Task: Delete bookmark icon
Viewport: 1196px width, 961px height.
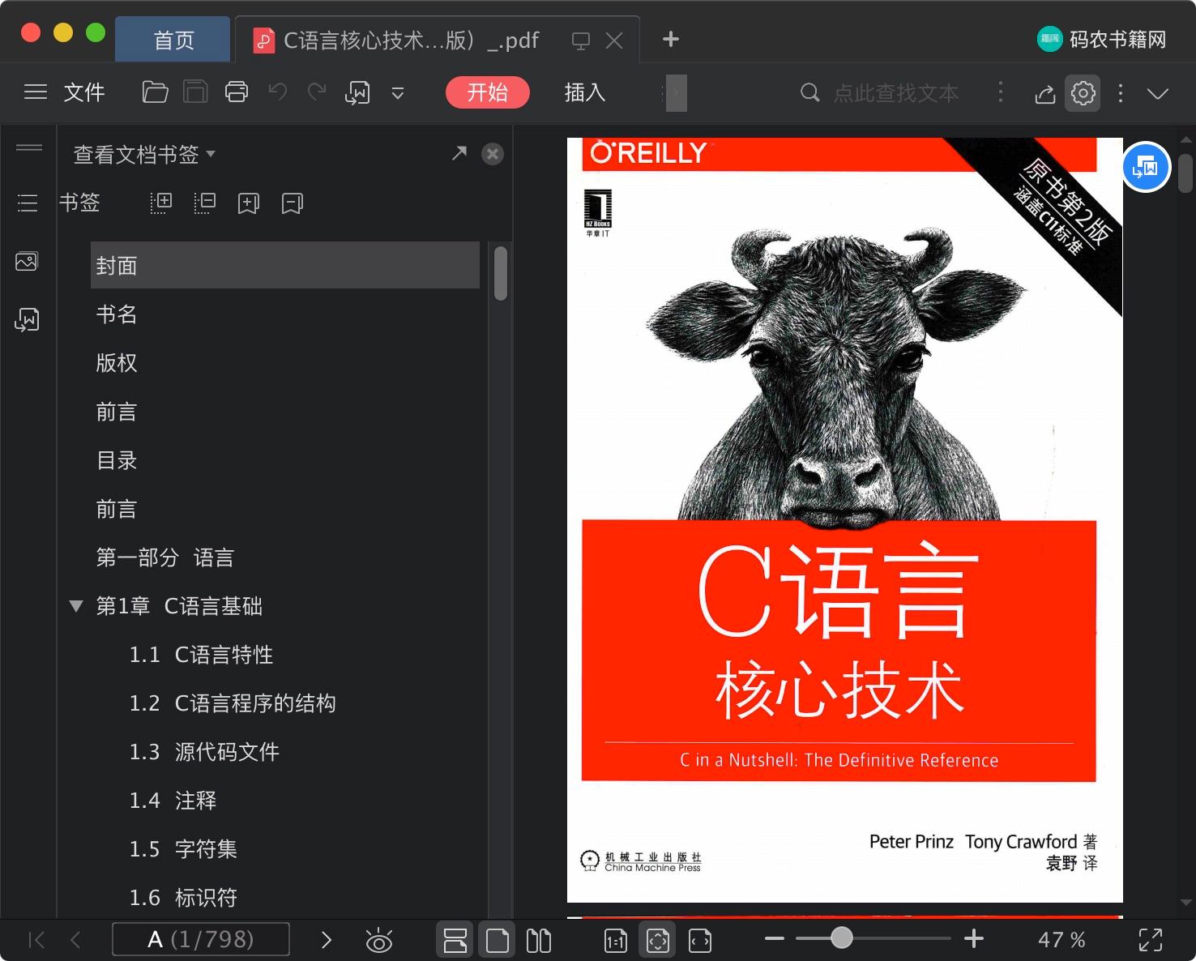Action: click(x=293, y=203)
